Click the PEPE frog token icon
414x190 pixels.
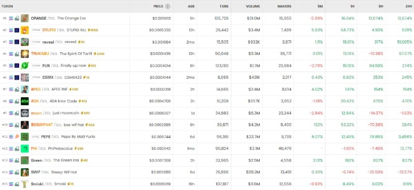point(25,137)
